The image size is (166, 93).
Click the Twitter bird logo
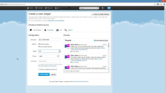[x=69, y=8]
